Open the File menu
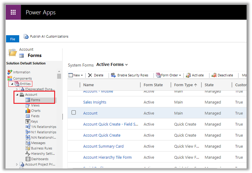This screenshot has height=173, width=252. point(13,39)
